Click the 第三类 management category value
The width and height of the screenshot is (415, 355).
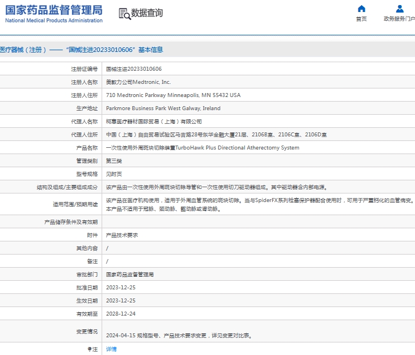tap(114, 161)
